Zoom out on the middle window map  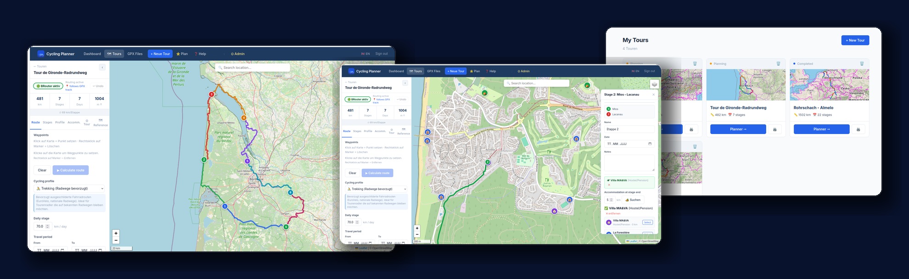[417, 234]
